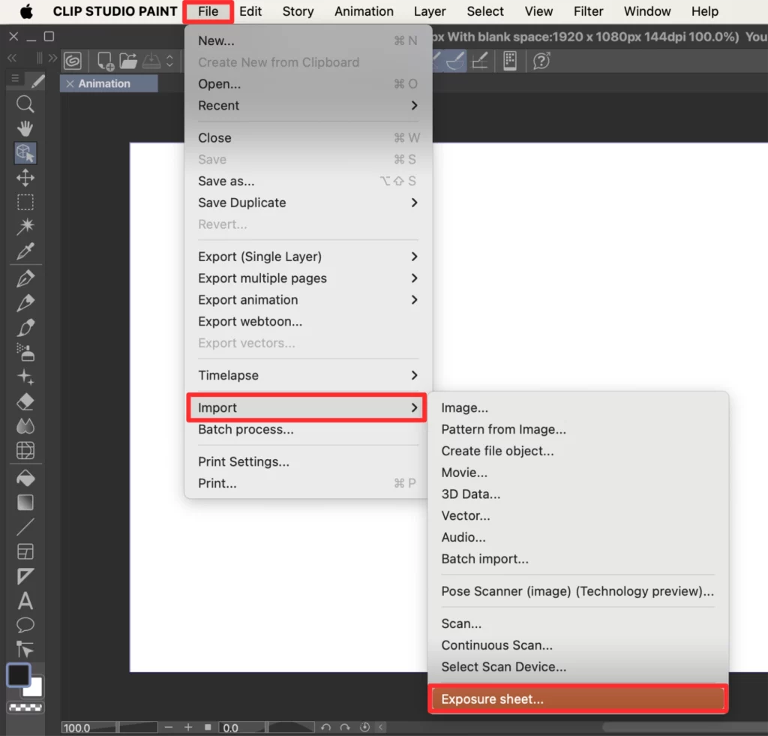768x736 pixels.
Task: Select the Pen tool
Action: [25, 278]
